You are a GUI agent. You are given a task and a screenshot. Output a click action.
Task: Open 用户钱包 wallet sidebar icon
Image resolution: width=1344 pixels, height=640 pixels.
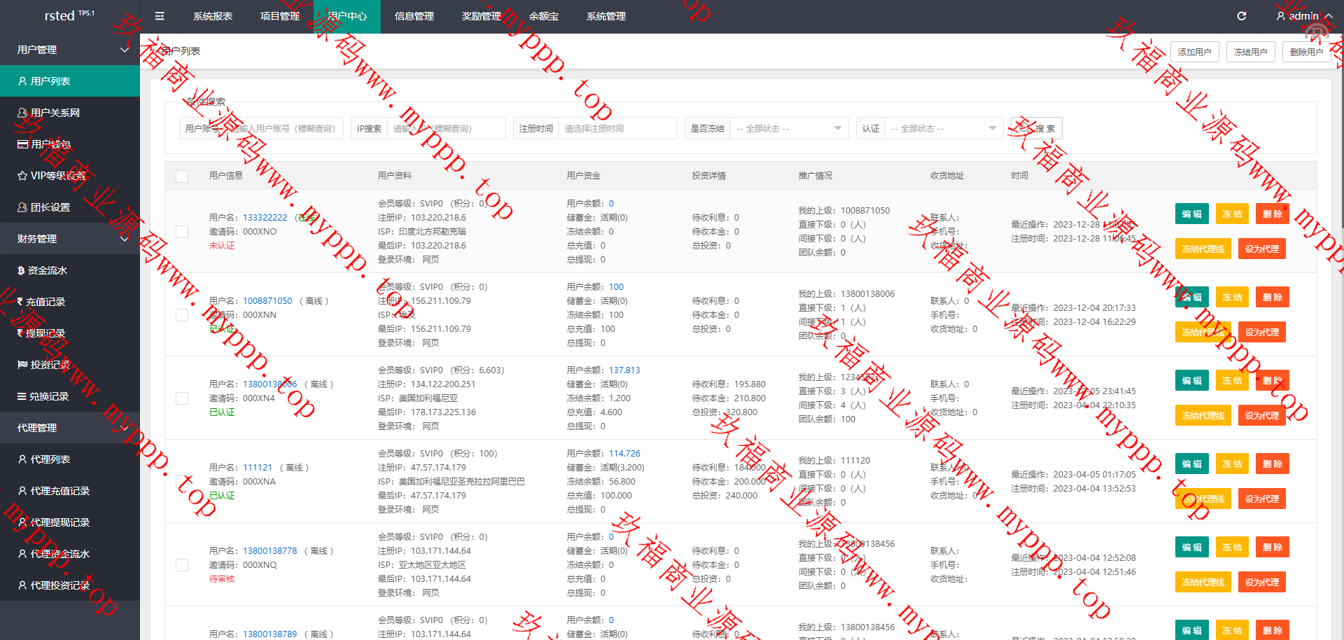coord(22,144)
